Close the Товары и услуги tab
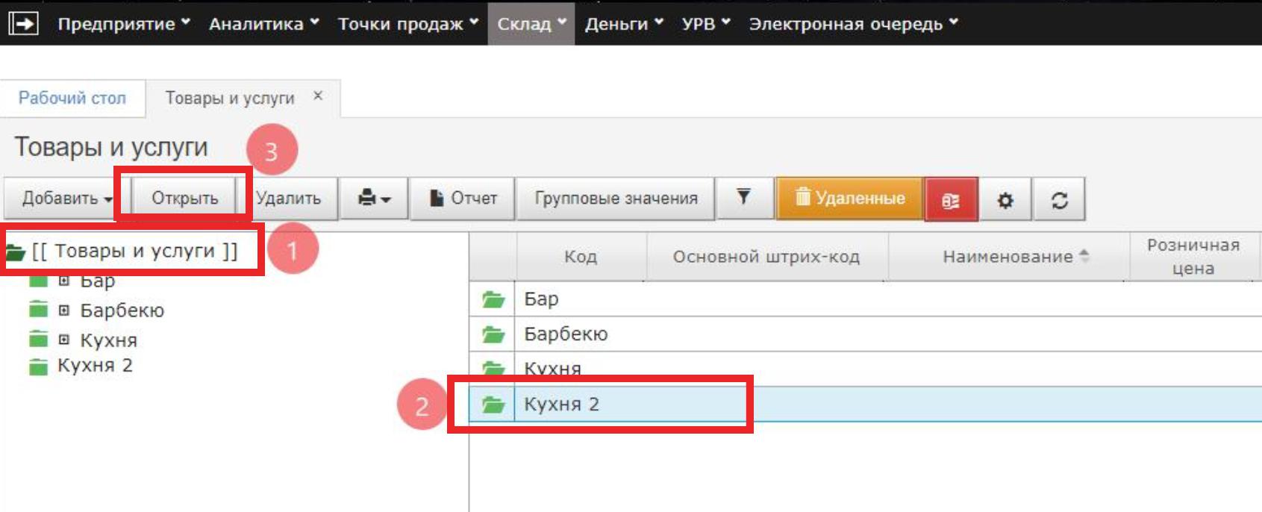This screenshot has width=1262, height=512. click(x=318, y=96)
